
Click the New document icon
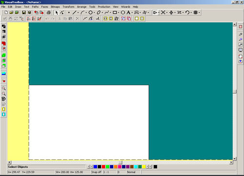pos(6,13)
